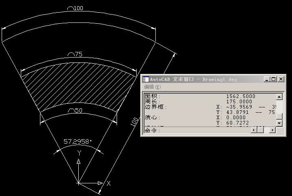
Task: Click the 边界框 label
Action: 155,107
